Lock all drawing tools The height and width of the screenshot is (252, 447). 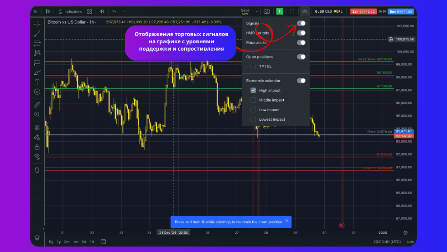pos(37,147)
